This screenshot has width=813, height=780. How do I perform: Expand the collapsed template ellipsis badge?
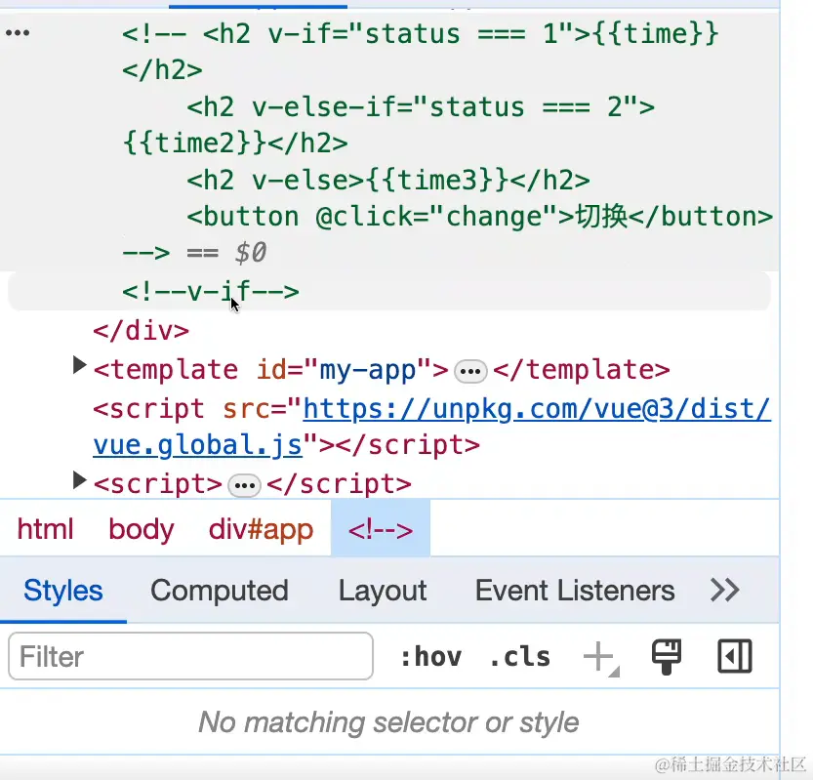pos(470,371)
